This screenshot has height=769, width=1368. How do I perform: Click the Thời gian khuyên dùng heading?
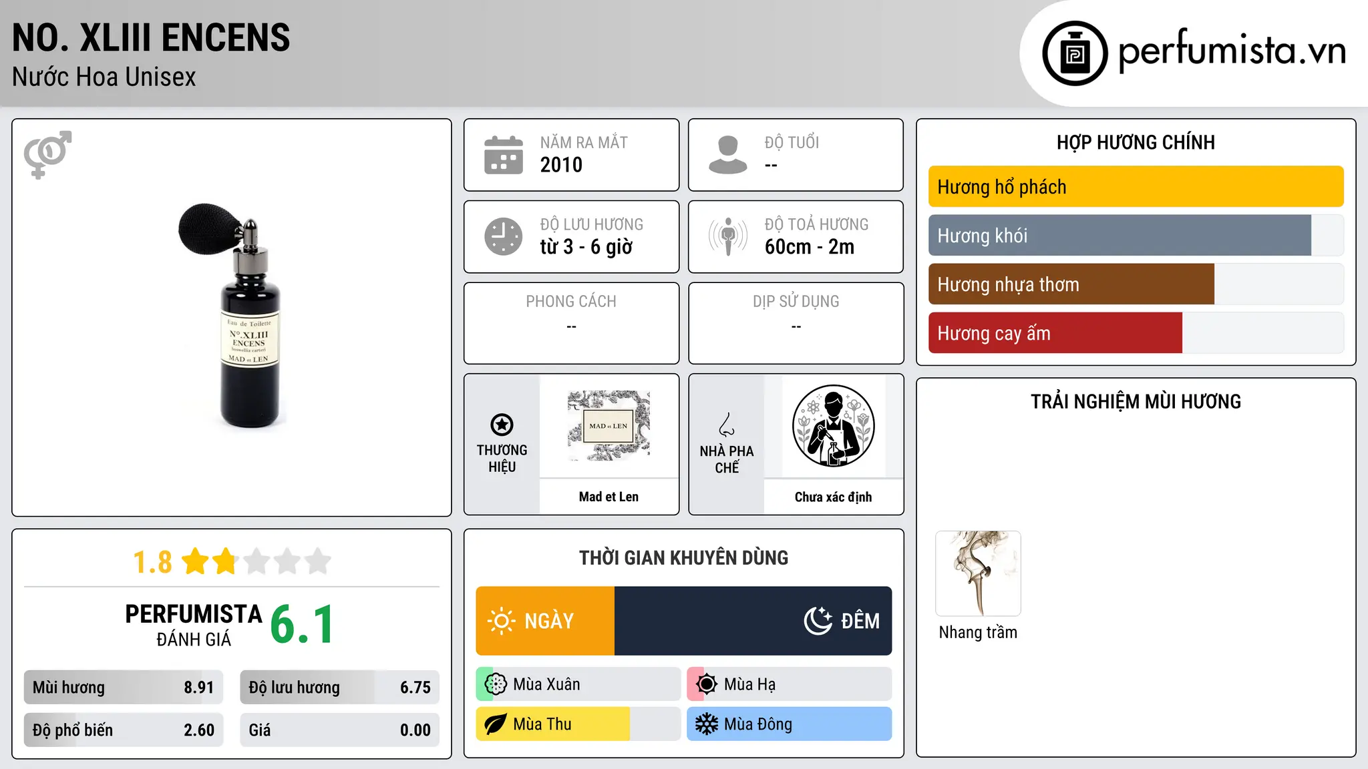coord(683,557)
